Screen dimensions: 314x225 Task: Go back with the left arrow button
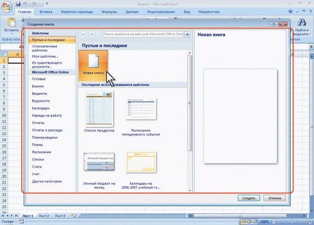(84, 34)
